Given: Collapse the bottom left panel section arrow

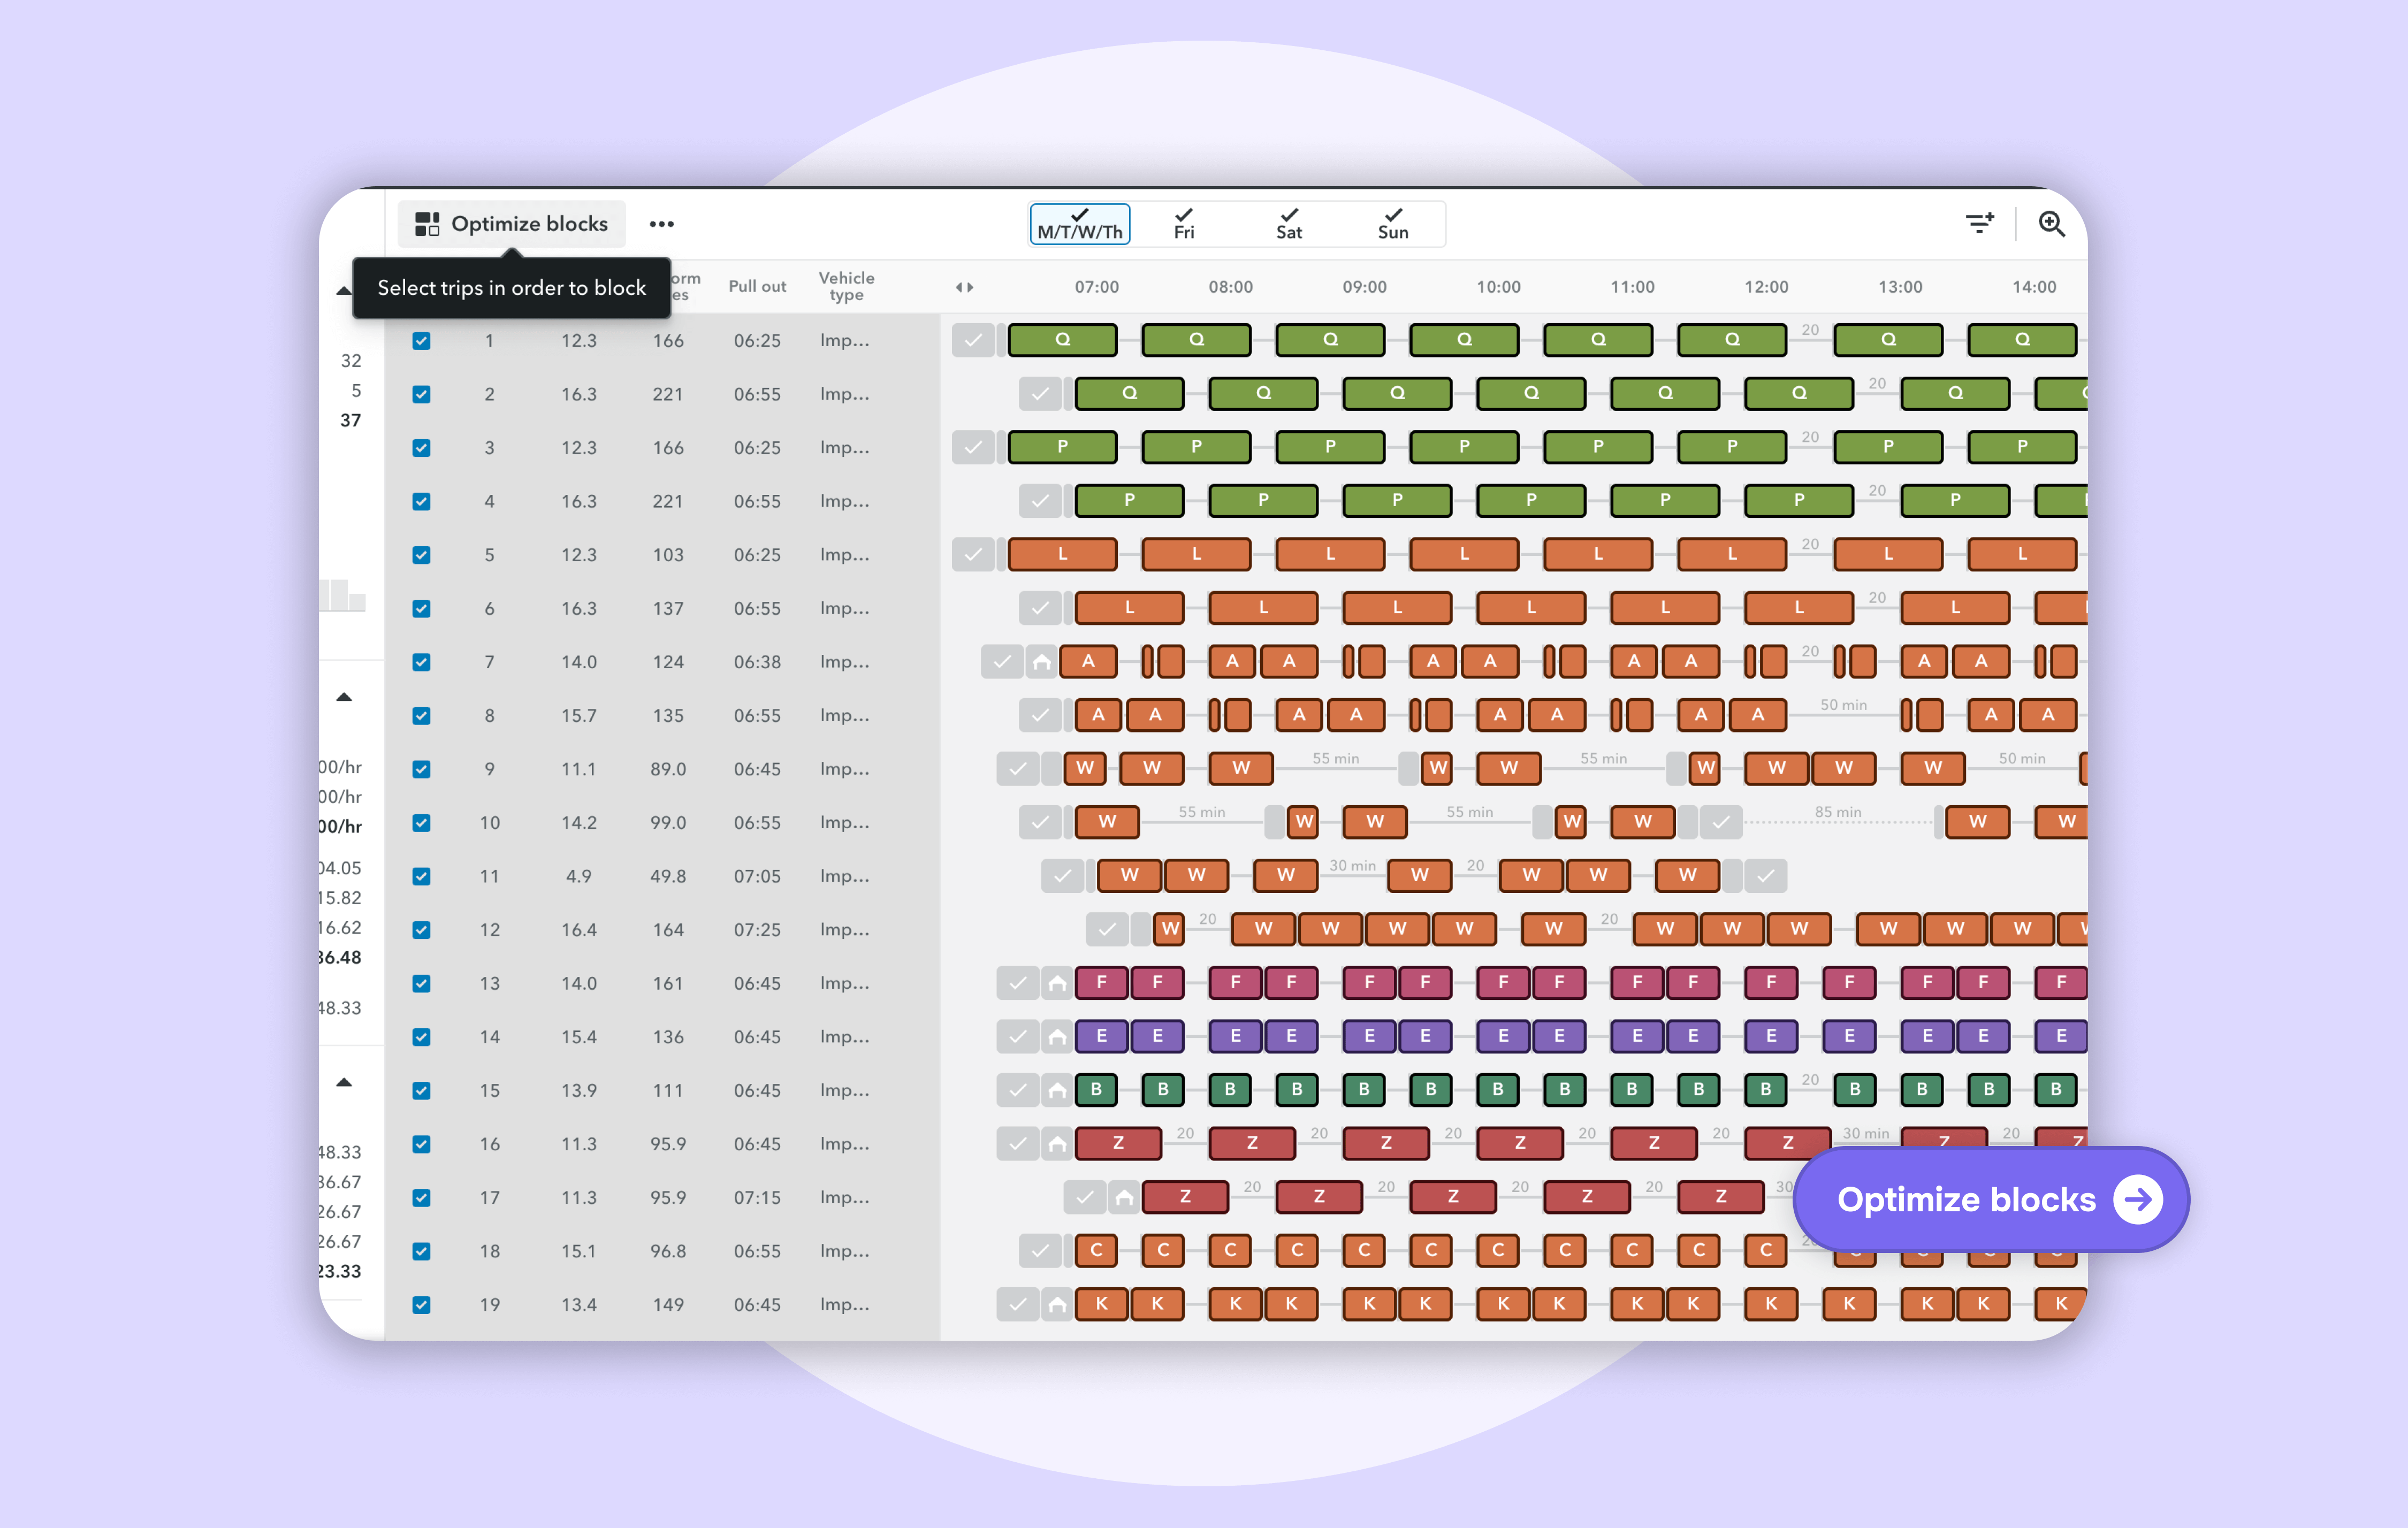Looking at the screenshot, I should point(344,1082).
